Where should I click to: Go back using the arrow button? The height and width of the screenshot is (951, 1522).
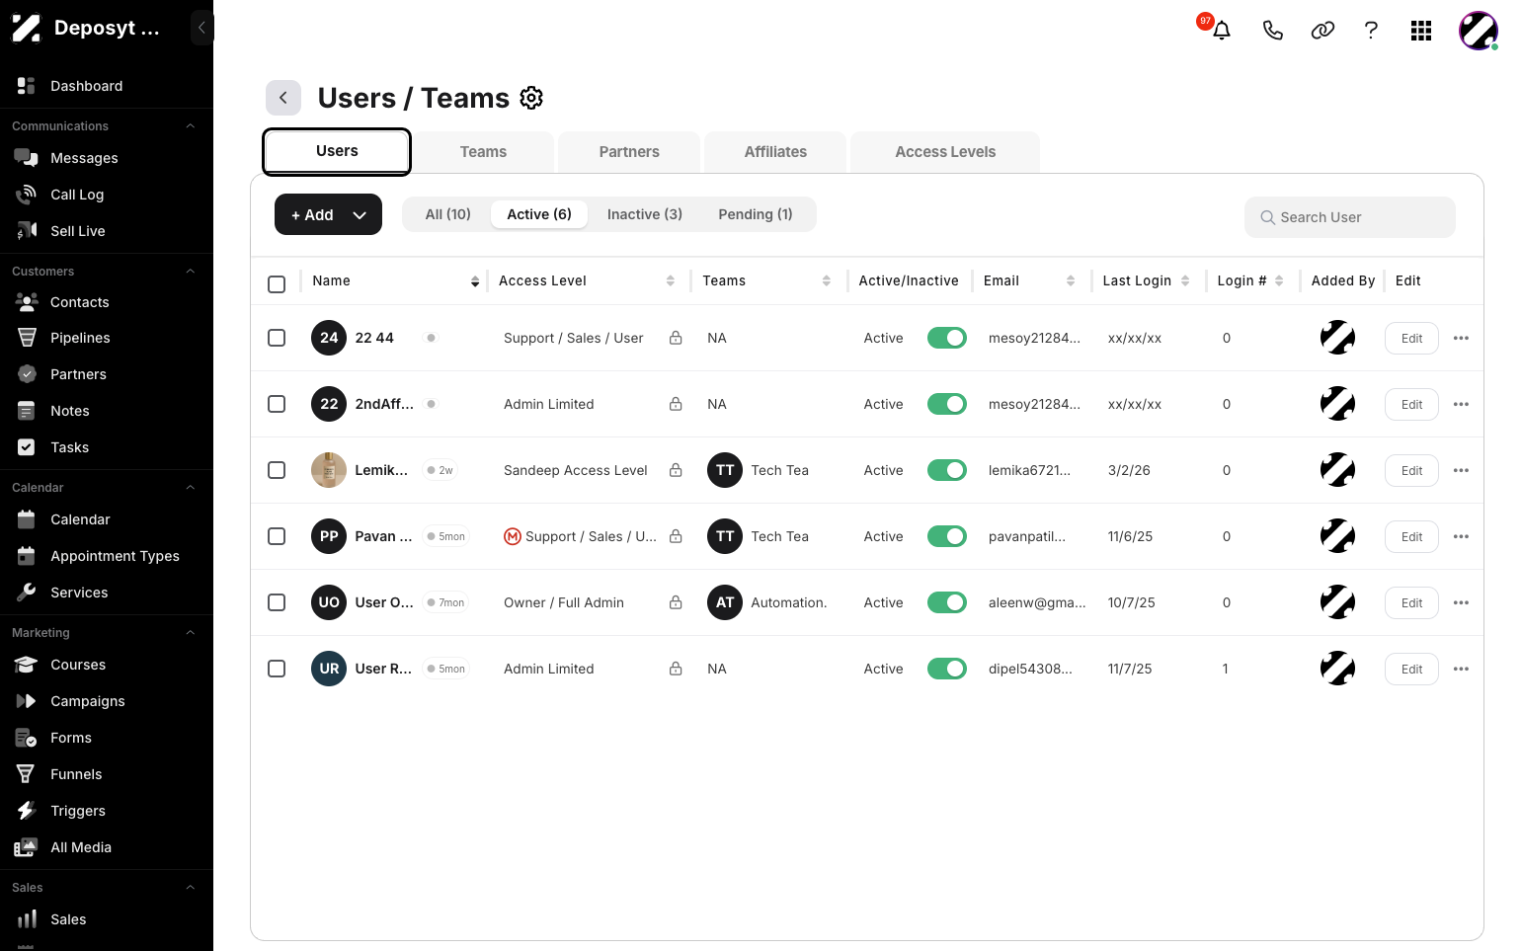283,98
